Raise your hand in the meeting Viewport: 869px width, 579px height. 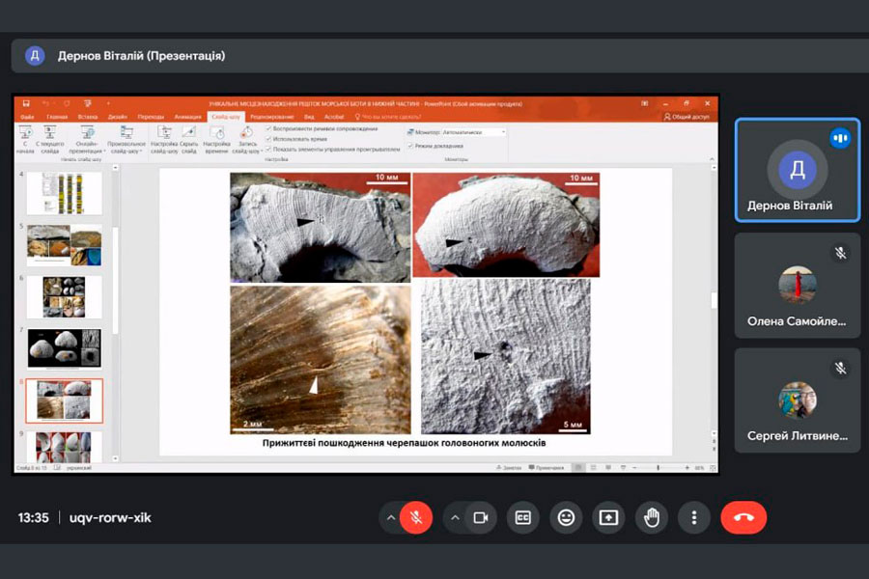(x=651, y=518)
